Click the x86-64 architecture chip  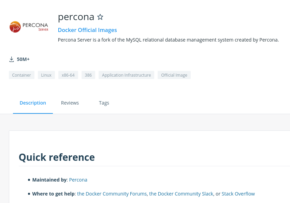tap(68, 75)
